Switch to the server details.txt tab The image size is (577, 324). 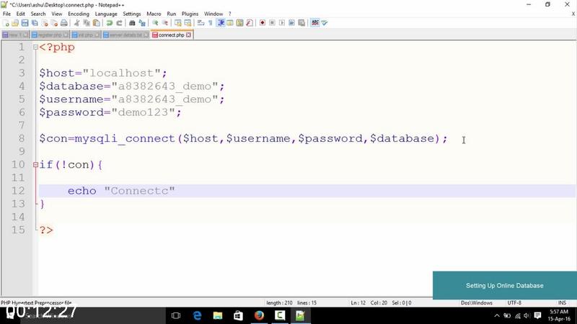125,35
